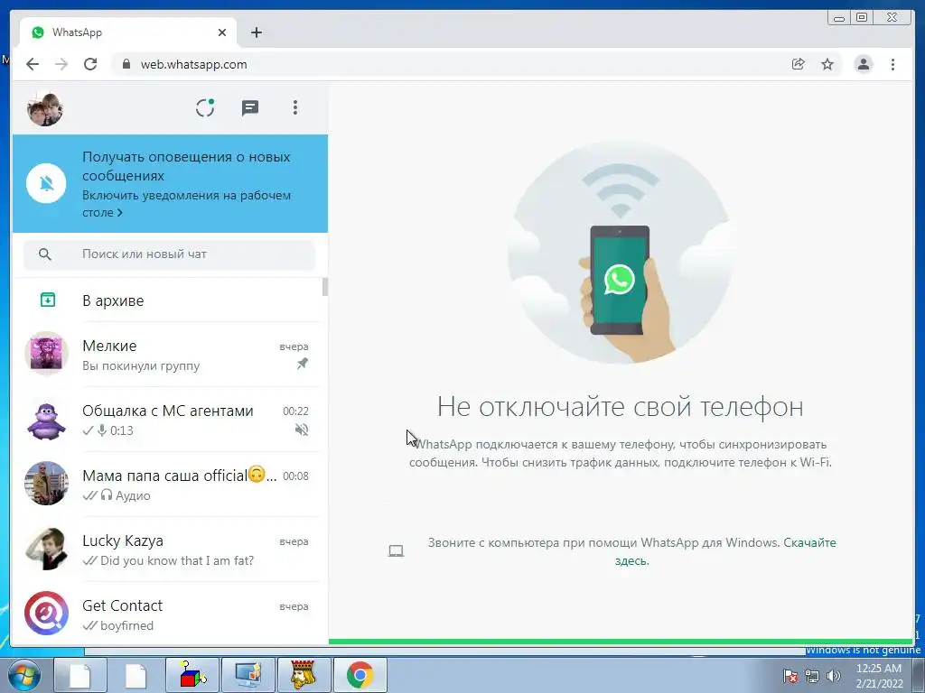The height and width of the screenshot is (693, 925).
Task: Enable desktop notifications link in banner
Action: coord(186,203)
